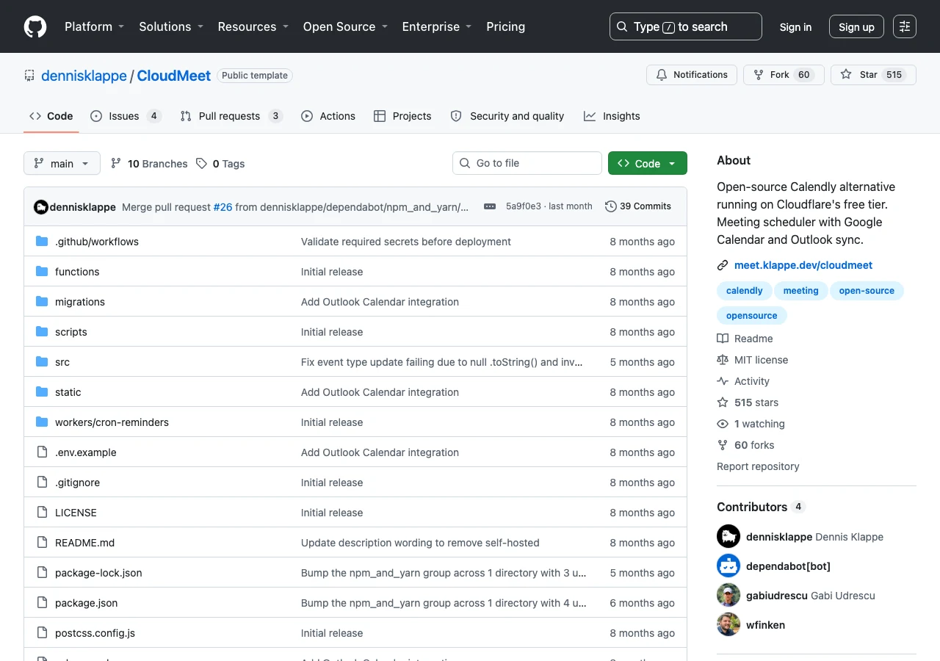This screenshot has height=661, width=940.
Task: Click the folder icon beside src
Action: coord(42,362)
